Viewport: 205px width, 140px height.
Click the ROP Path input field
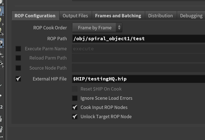(138, 39)
